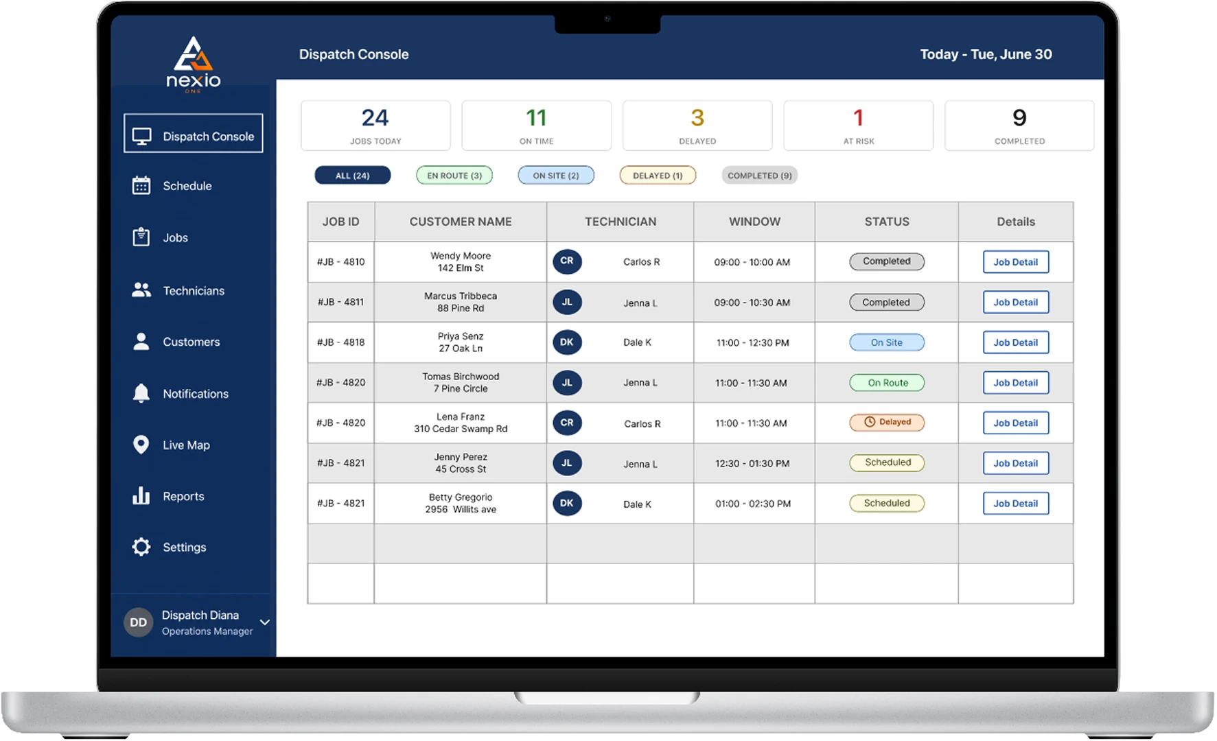Image resolution: width=1217 pixels, height=741 pixels.
Task: Open Job Detail for Lena Franz
Action: tap(1015, 423)
